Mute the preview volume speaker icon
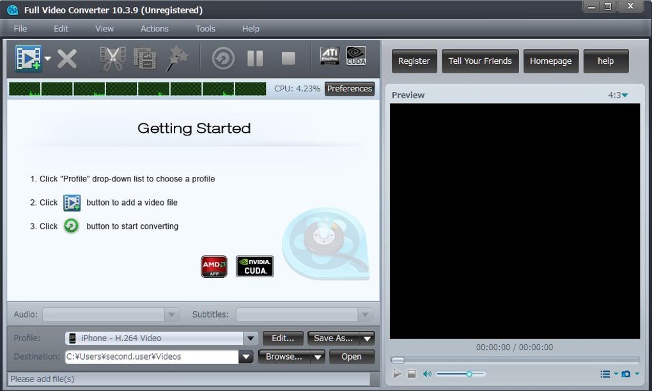The image size is (652, 391). click(x=427, y=374)
